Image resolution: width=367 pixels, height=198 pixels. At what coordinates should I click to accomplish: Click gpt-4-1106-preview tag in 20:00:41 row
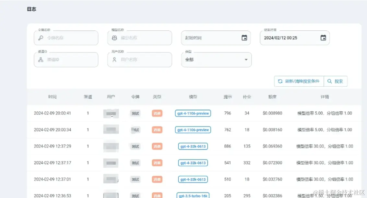click(x=193, y=113)
